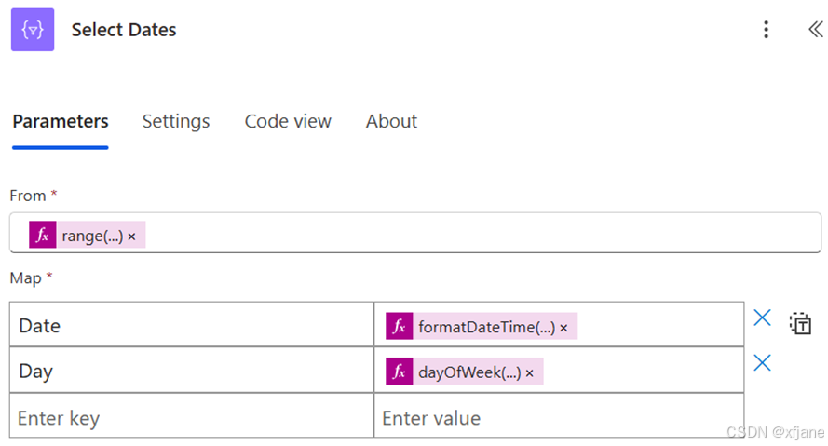Remove the dayOfWeek(...) token
This screenshot has width=828, height=446.
point(529,373)
